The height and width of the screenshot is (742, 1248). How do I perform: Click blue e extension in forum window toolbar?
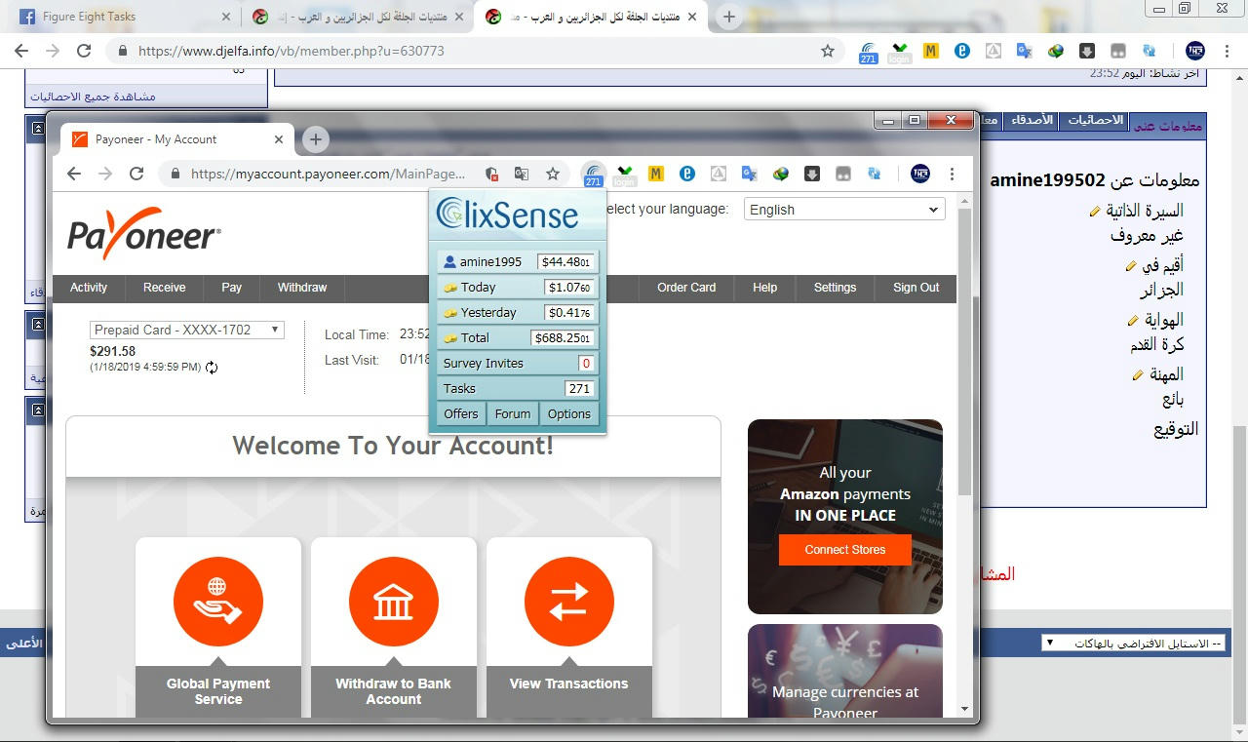pyautogui.click(x=962, y=51)
